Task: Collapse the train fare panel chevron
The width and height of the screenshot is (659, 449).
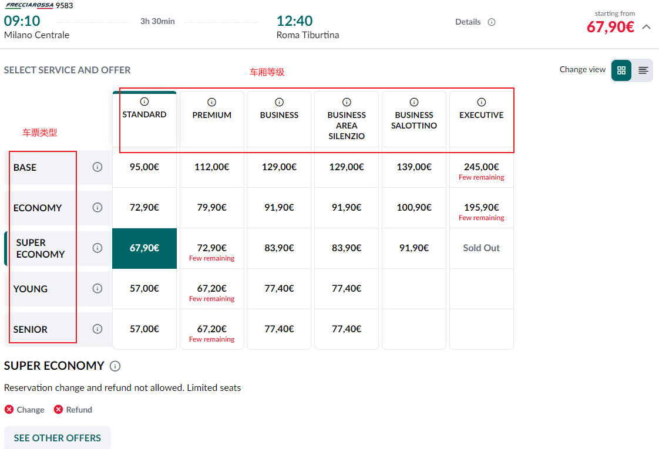Action: tap(647, 27)
